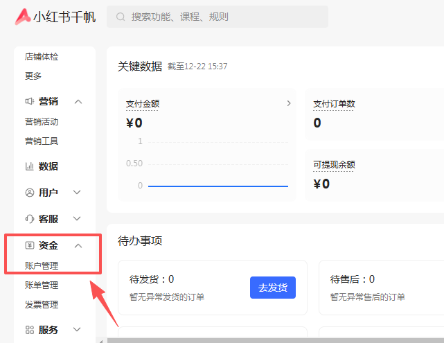Click the 服务 grid icon
The height and width of the screenshot is (343, 444).
point(30,330)
